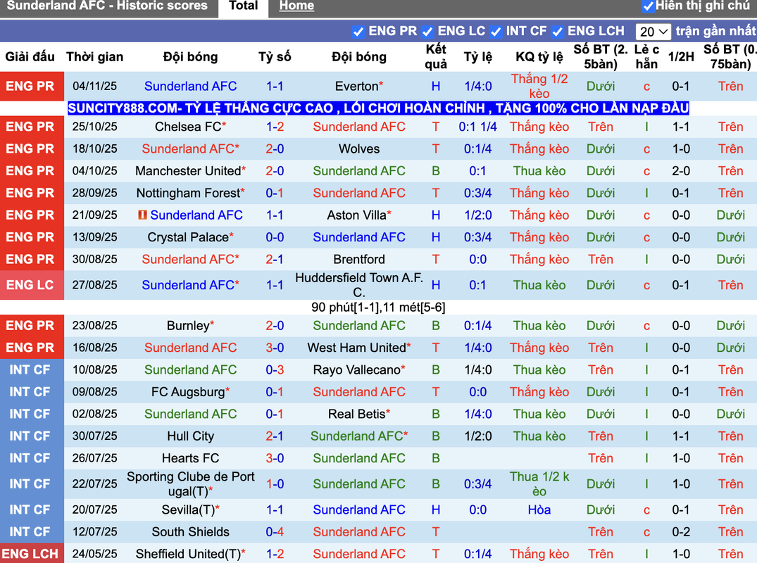Switch to the Total tab
The width and height of the screenshot is (757, 563).
(244, 6)
